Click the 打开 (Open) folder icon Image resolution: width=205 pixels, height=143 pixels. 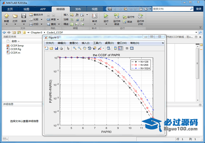tap(15, 16)
